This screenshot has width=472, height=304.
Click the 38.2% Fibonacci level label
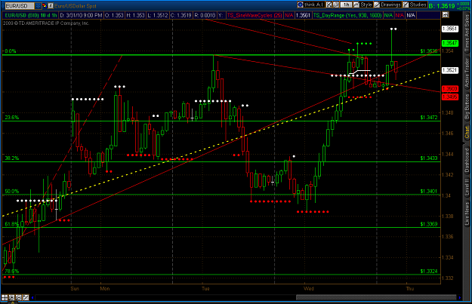click(x=12, y=158)
